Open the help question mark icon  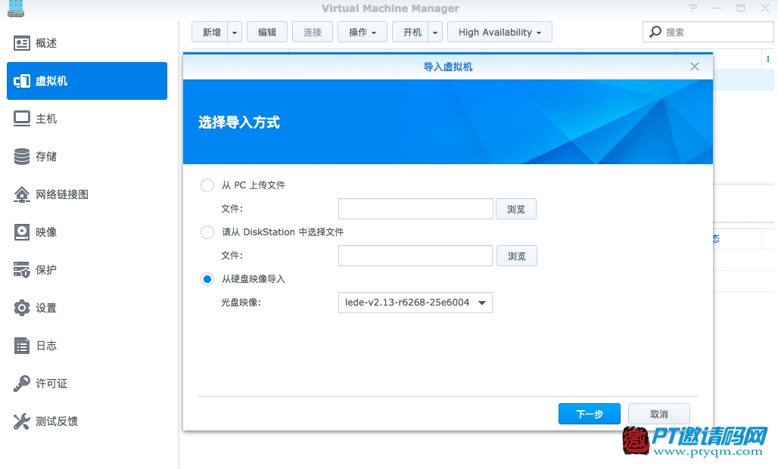tap(692, 8)
